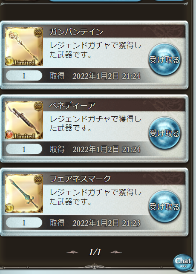Click the 1/1 page indicator
196x274 pixels.
click(95, 252)
